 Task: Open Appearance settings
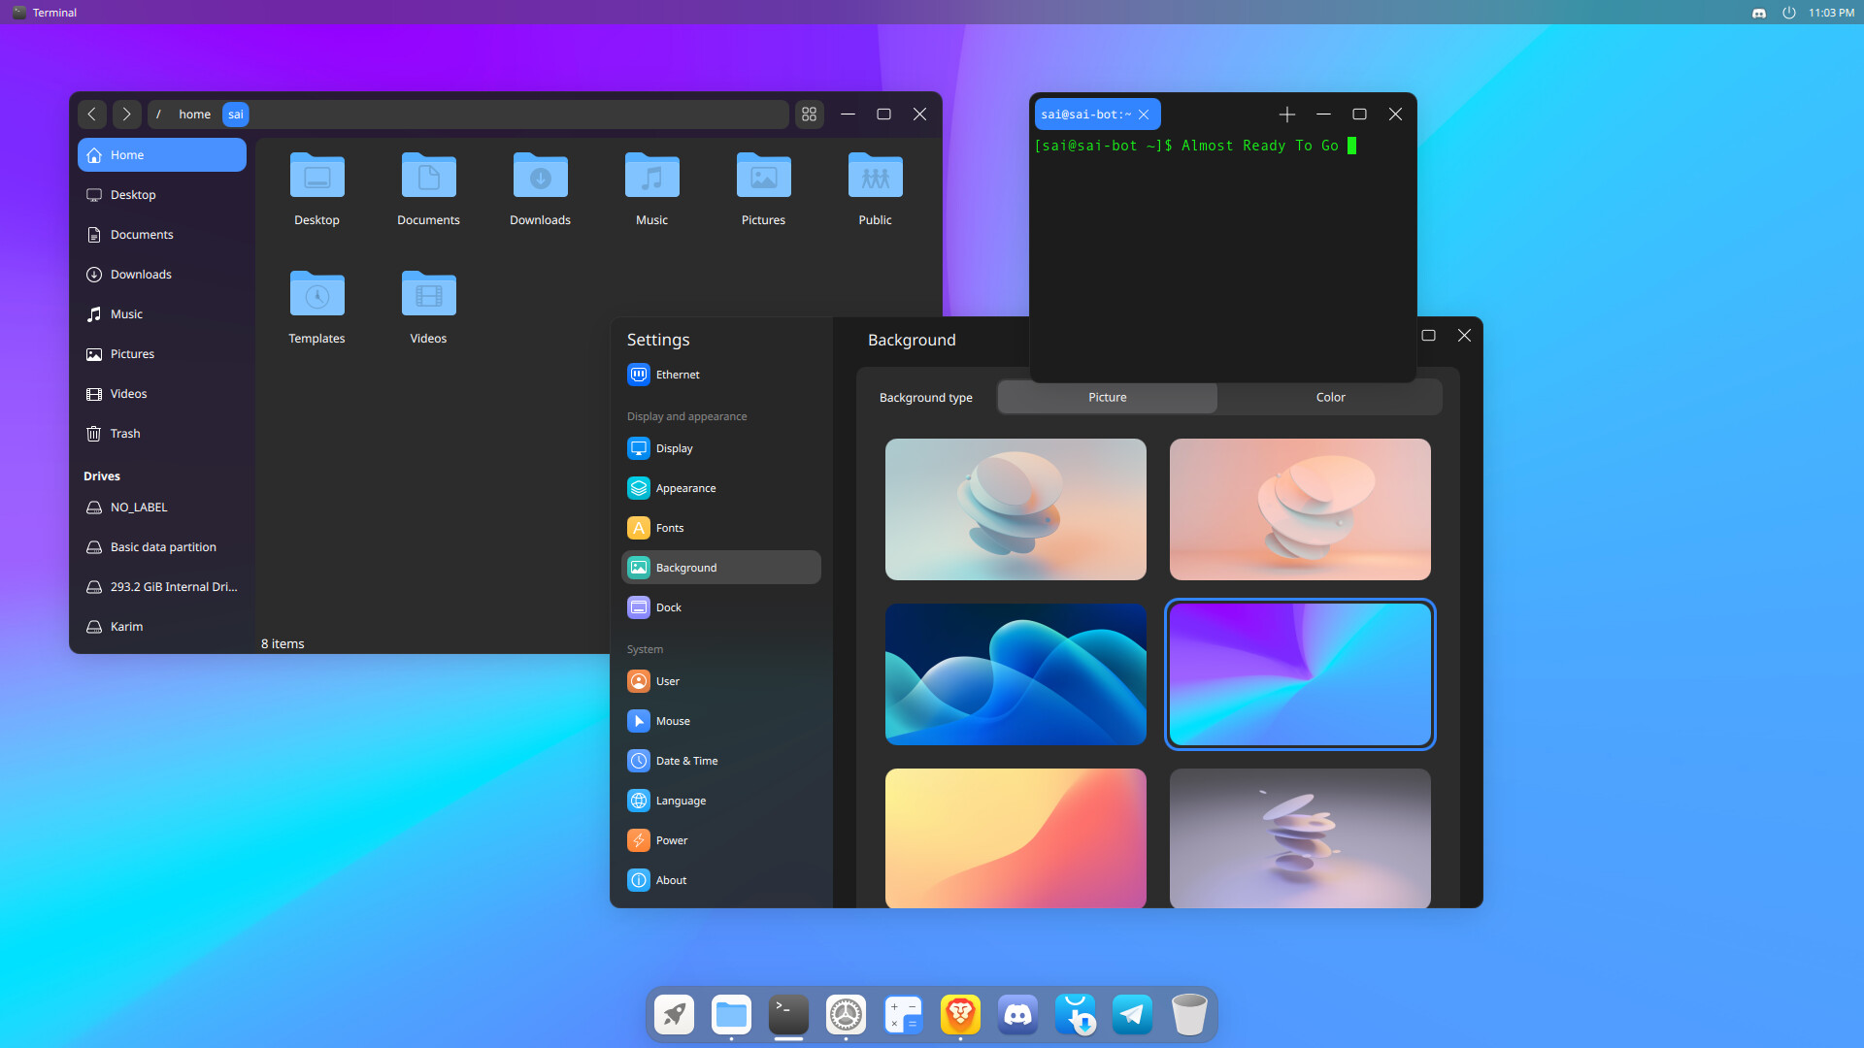[x=721, y=488]
